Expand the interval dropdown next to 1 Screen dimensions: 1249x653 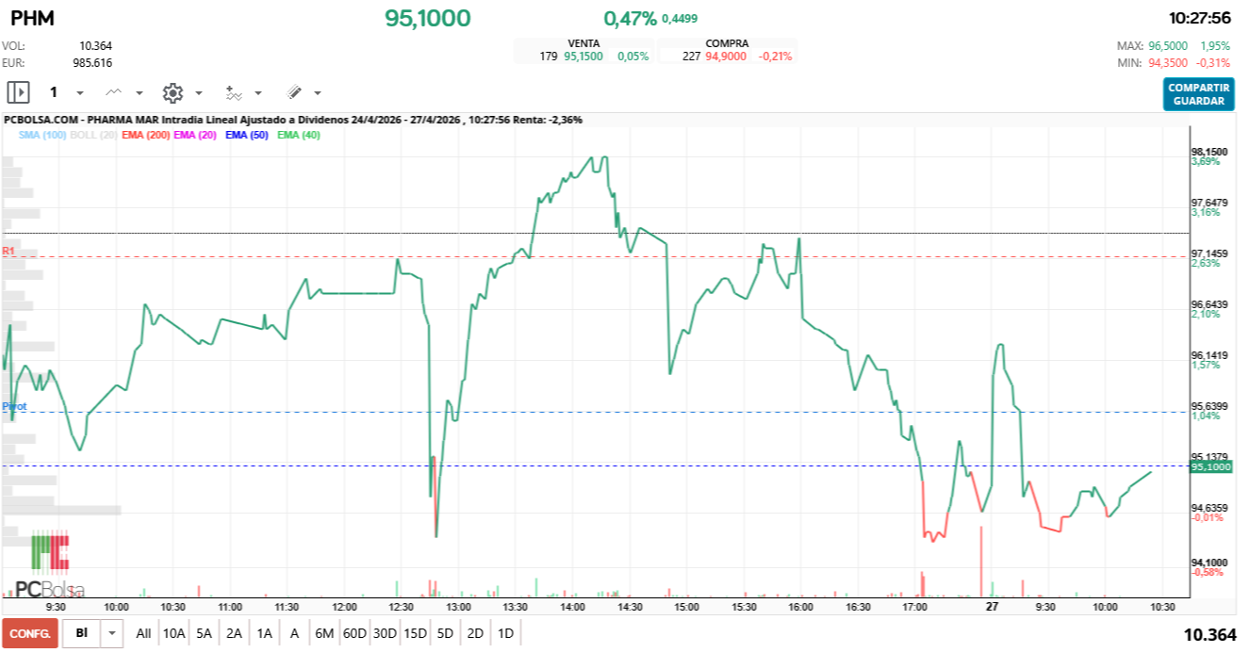pos(80,93)
